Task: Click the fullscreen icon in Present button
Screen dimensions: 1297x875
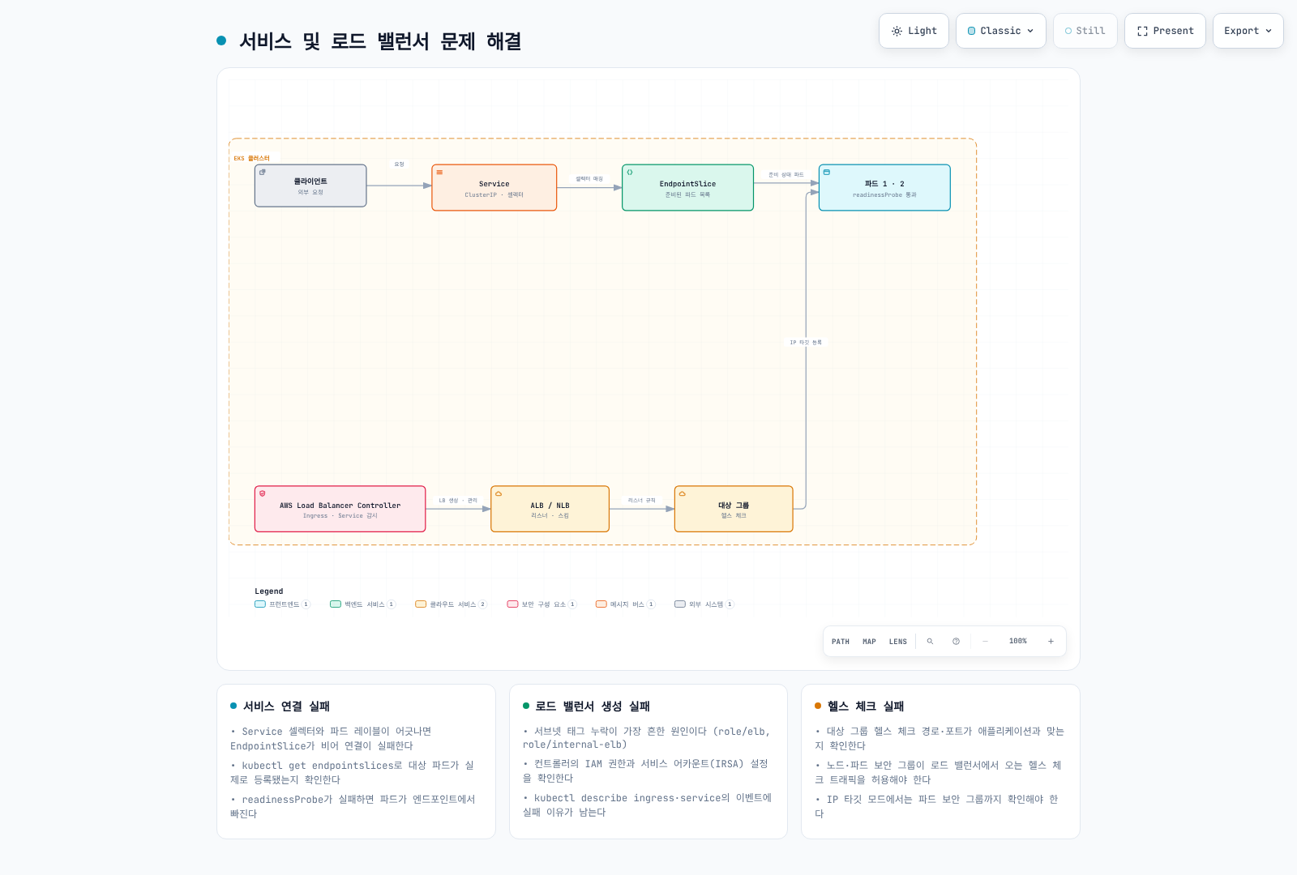Action: tap(1142, 31)
